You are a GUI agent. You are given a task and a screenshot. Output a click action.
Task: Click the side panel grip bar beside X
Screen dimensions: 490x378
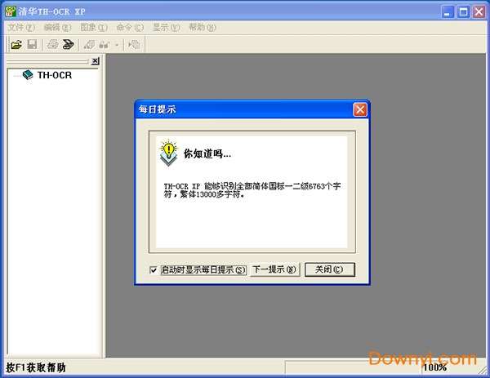tap(48, 61)
